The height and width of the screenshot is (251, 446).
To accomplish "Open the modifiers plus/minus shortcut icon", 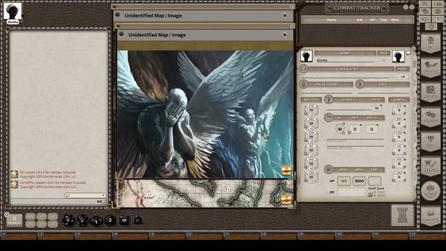I will tap(425, 19).
